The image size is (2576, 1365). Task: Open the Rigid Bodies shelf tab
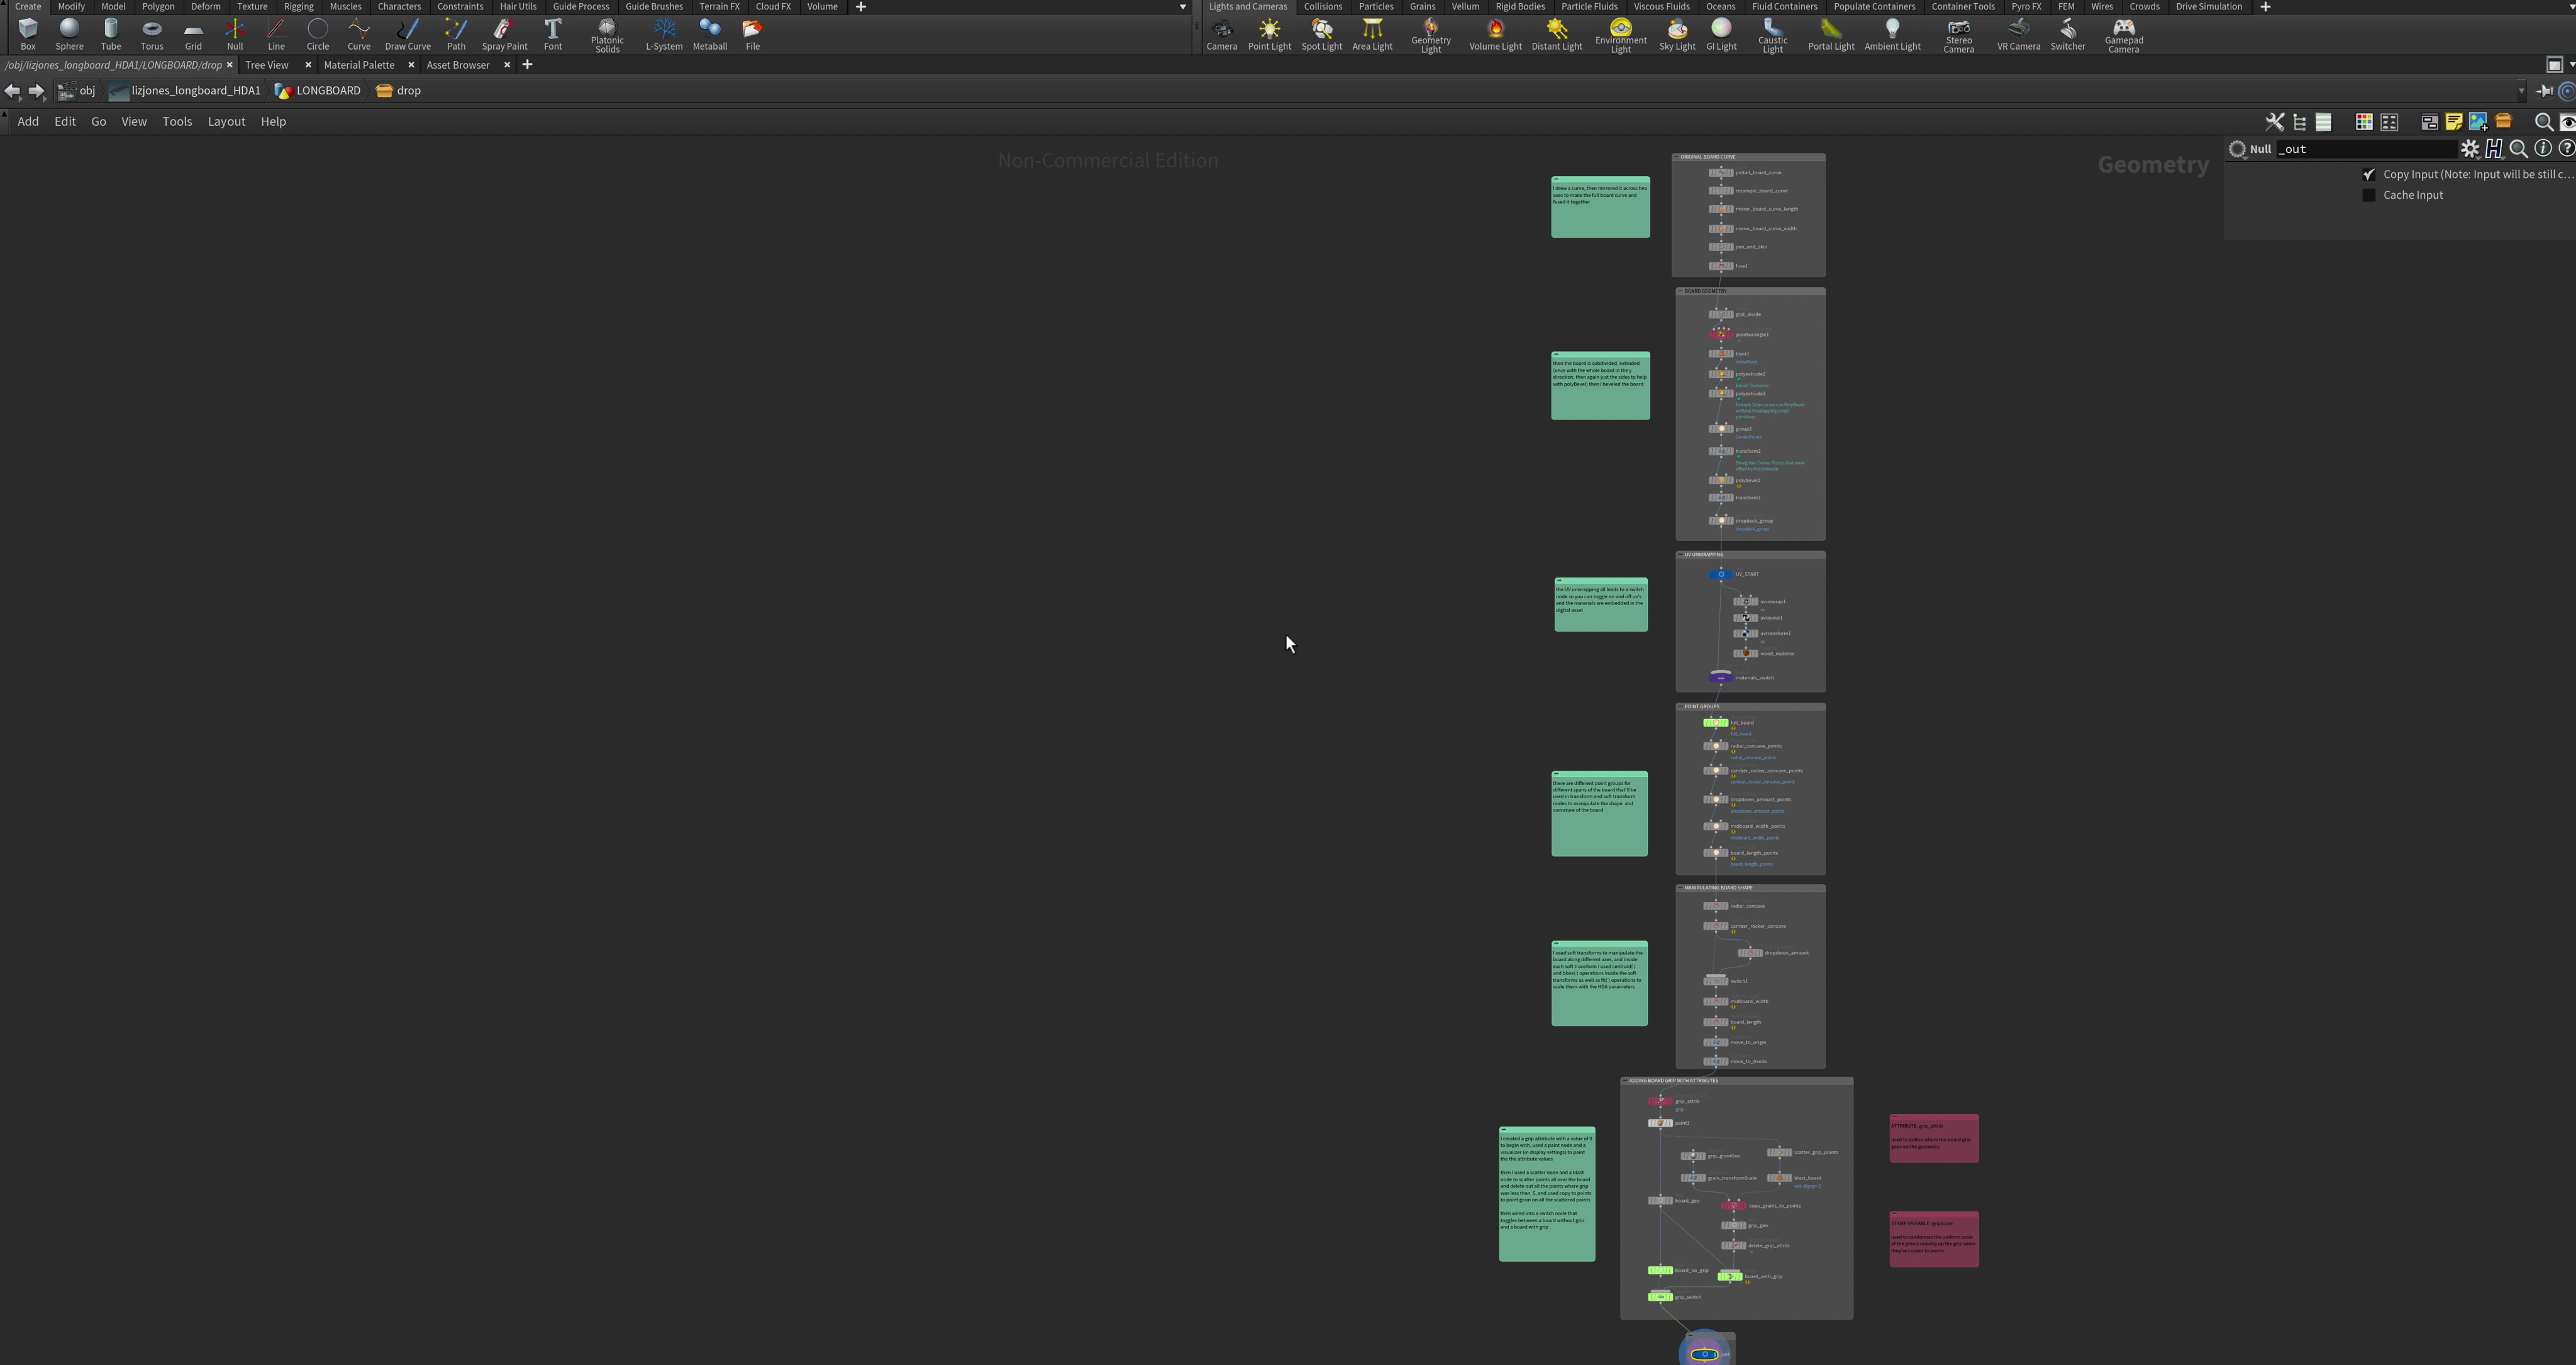(x=1520, y=7)
